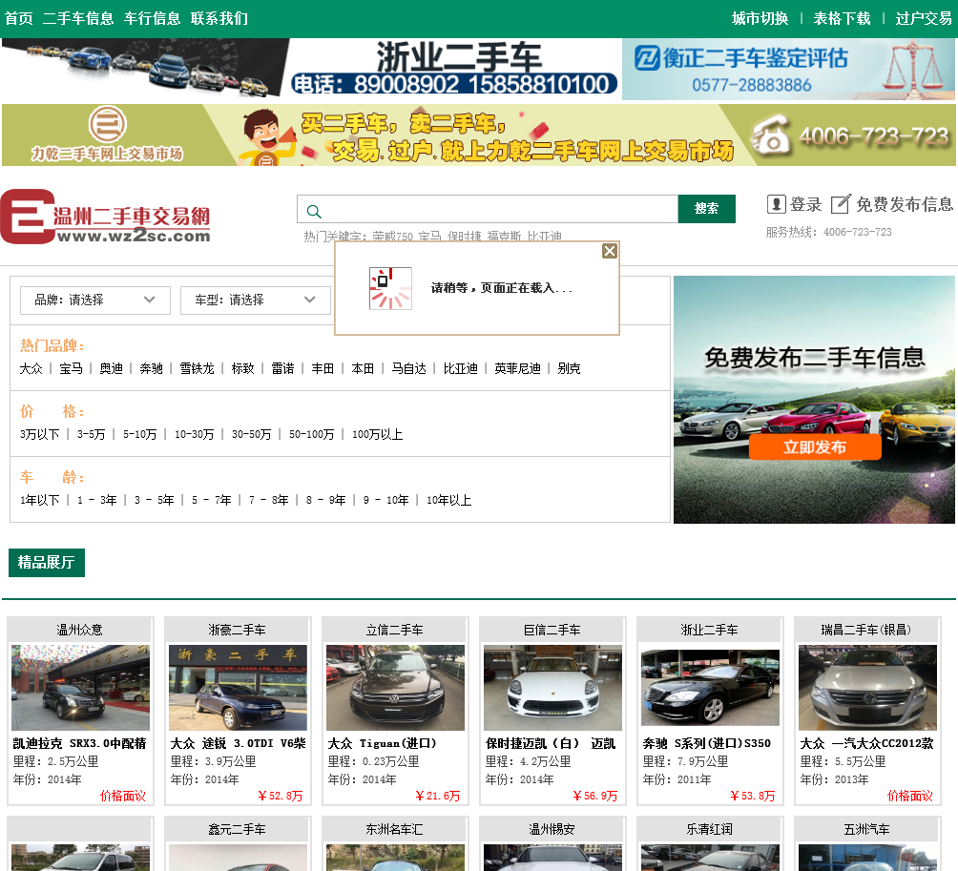
Task: Click dealer name 东洲名车汇
Action: 395,829
